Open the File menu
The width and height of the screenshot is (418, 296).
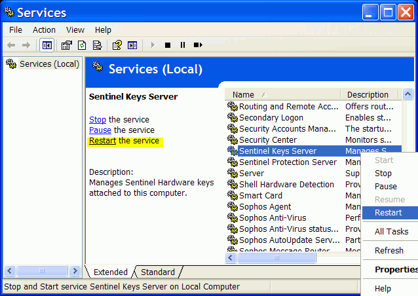(x=16, y=30)
